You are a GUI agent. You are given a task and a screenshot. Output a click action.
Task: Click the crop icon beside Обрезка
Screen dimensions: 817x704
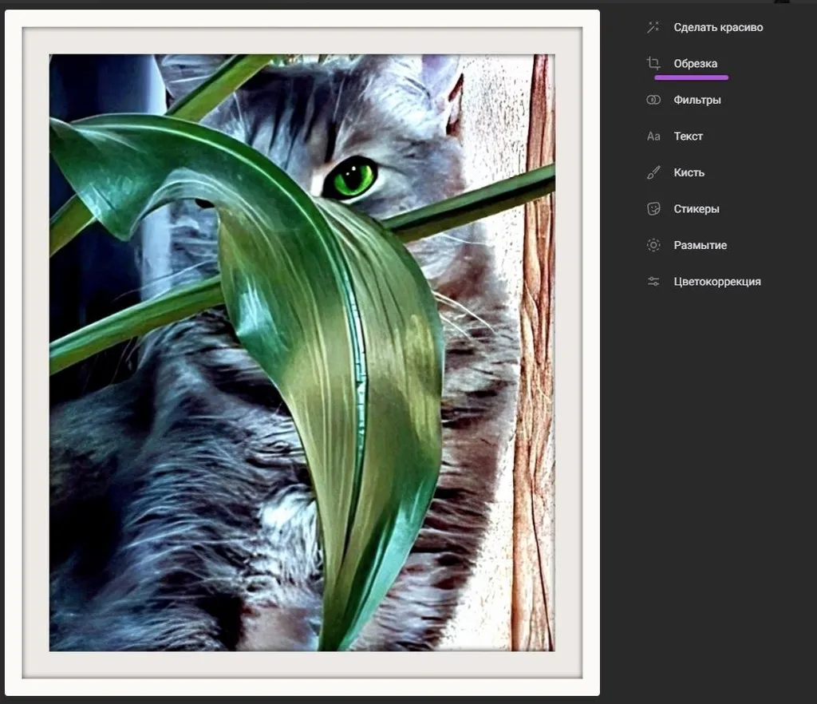[653, 64]
